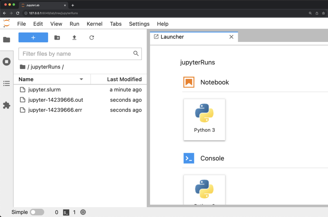Create a new folder with folder icon
The image size is (328, 217).
click(x=57, y=37)
